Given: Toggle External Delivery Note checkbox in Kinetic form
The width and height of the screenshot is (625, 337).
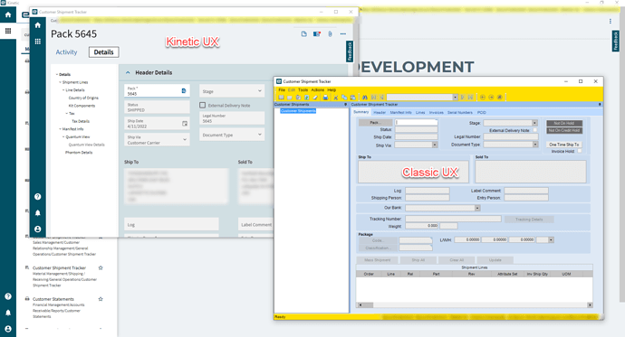Looking at the screenshot, I should 203,106.
